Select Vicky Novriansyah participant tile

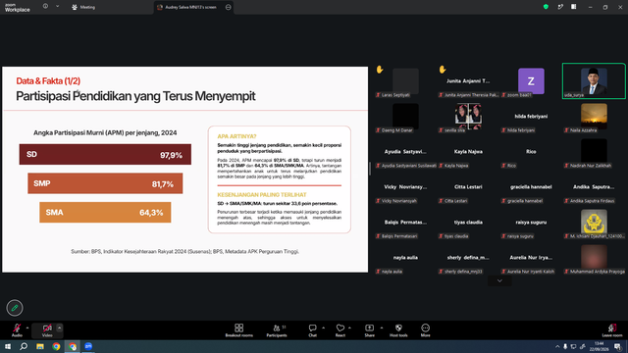(405, 187)
